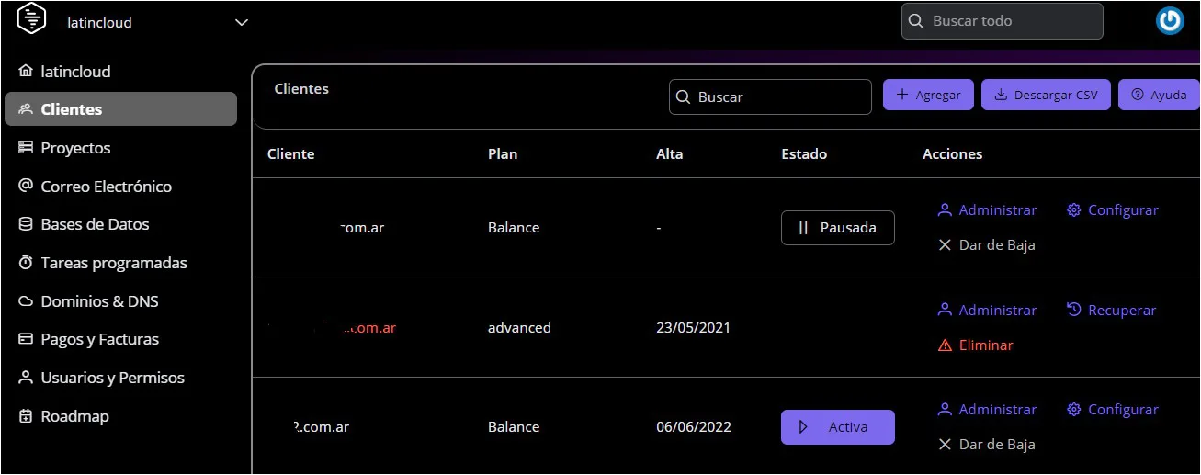The width and height of the screenshot is (1201, 475).
Task: Click the power icon in top right
Action: 1170,21
